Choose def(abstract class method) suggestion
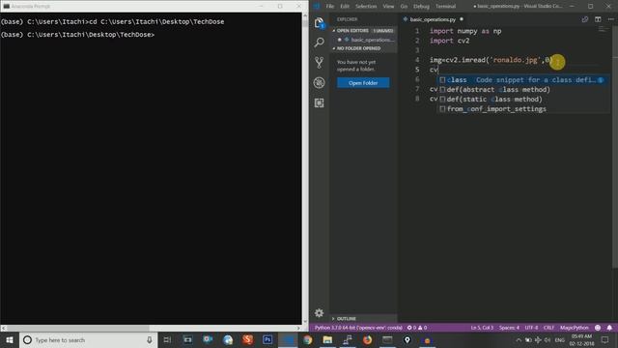The image size is (618, 348). pyautogui.click(x=523, y=90)
